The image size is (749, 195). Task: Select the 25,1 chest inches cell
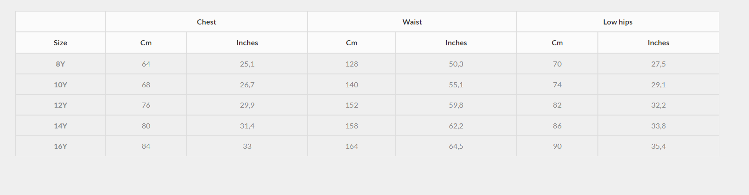[247, 64]
